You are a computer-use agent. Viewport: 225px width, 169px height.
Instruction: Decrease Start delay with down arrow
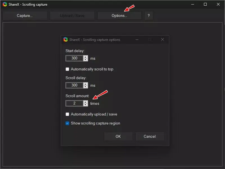(x=85, y=60)
